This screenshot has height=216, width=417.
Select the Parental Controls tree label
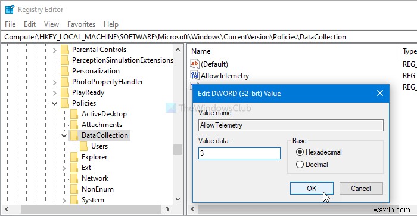(x=99, y=50)
